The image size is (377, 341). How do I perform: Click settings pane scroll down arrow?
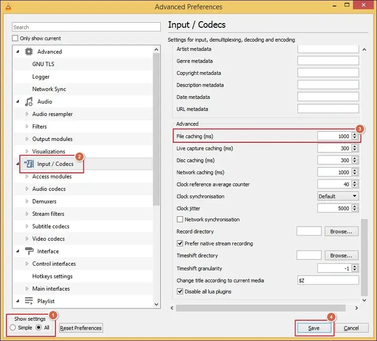coord(364,300)
